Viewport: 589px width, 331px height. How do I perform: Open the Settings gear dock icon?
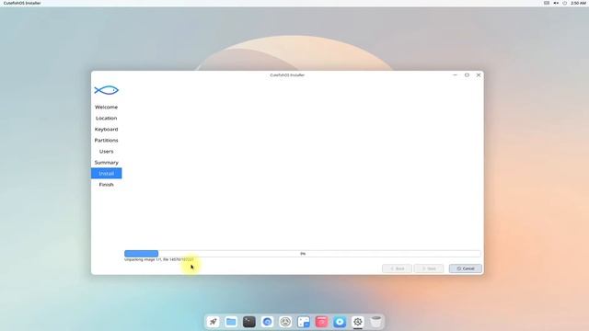358,322
